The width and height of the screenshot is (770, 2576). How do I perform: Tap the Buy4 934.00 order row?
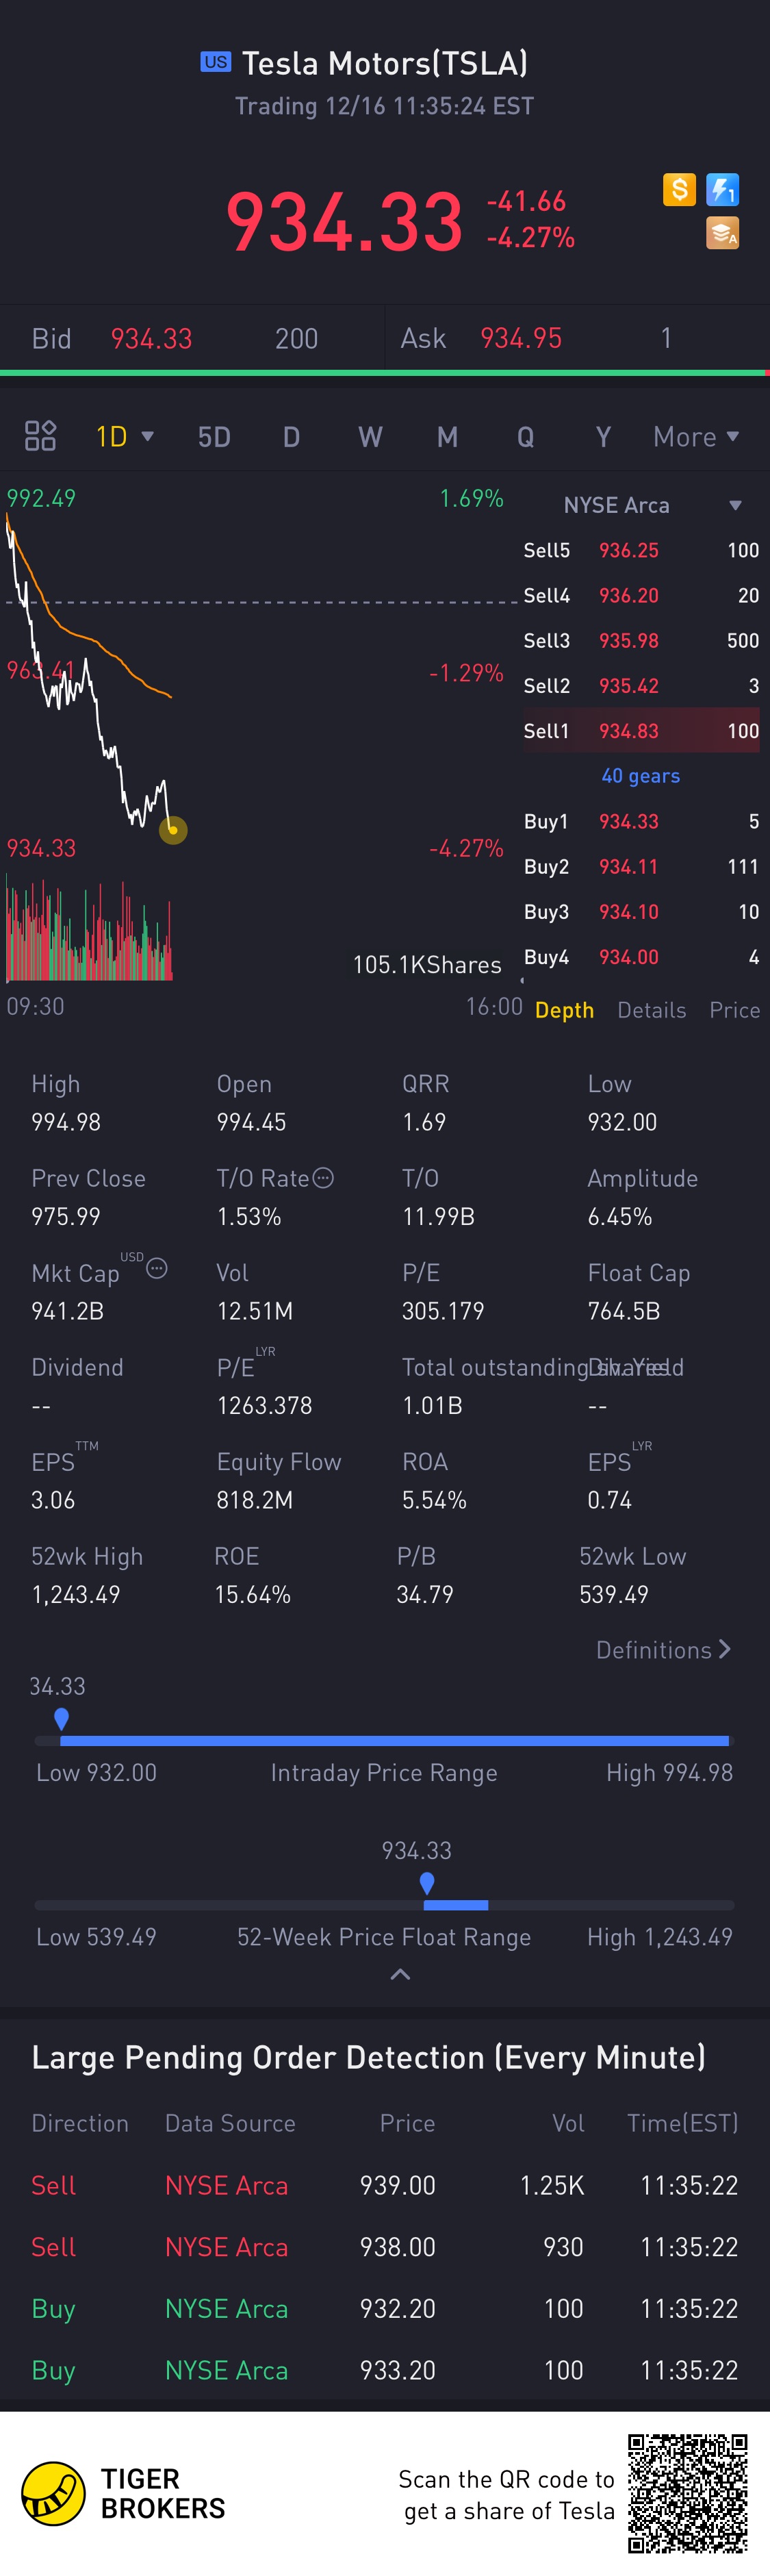tap(641, 957)
